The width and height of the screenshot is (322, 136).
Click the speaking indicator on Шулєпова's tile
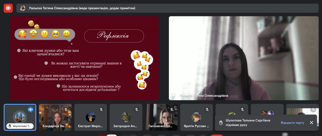point(30,110)
